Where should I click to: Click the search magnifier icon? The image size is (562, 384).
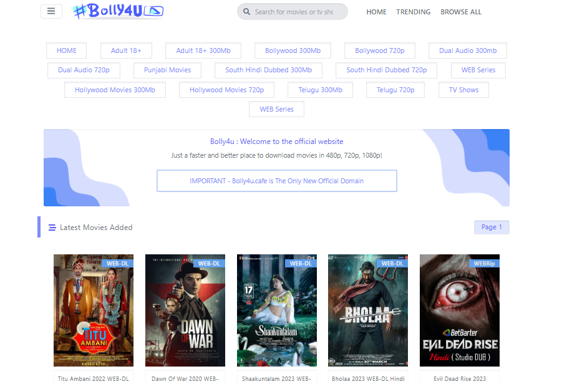[246, 12]
